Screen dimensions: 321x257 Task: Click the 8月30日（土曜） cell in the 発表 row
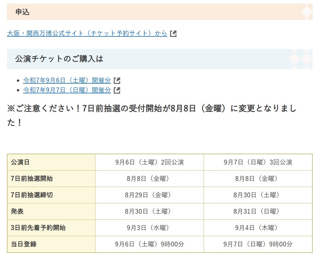click(150, 211)
